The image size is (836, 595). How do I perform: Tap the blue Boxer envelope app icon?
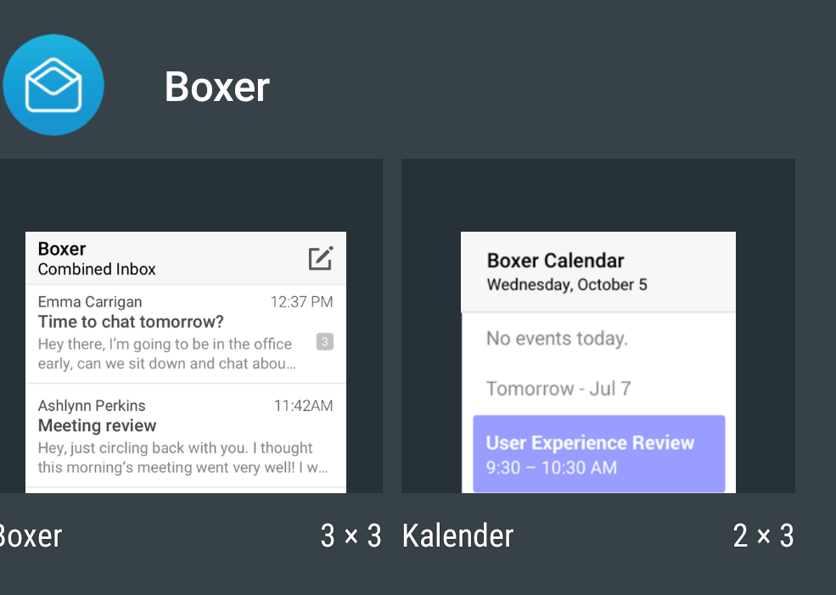click(53, 85)
